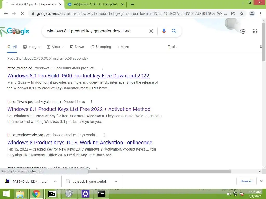
Task: Click Show all downloads button
Action: pos(246,181)
